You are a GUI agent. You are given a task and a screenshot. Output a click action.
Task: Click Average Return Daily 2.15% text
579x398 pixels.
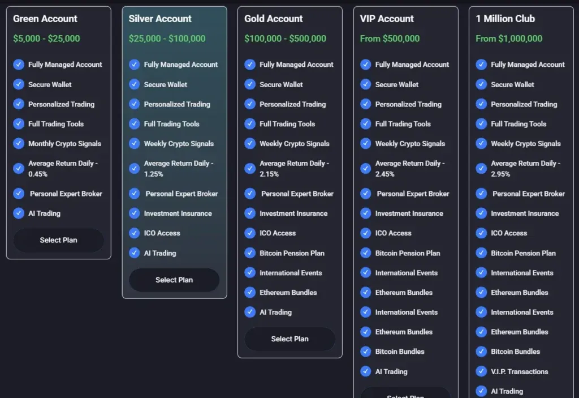(293, 168)
